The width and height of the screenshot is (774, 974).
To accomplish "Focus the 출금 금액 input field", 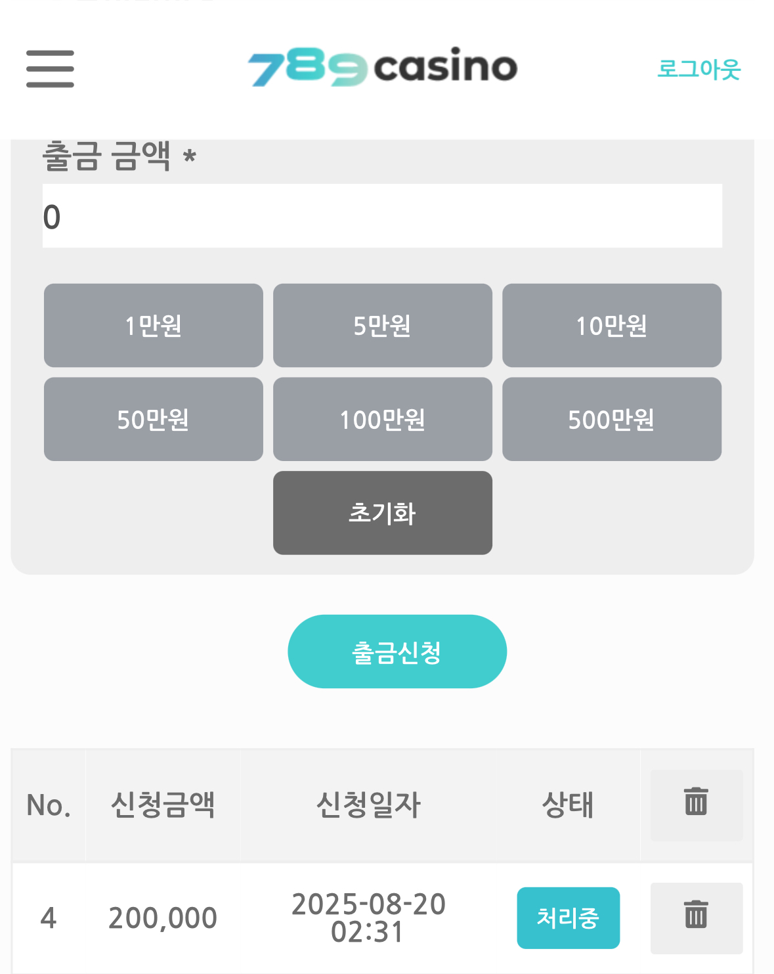I will (x=382, y=216).
